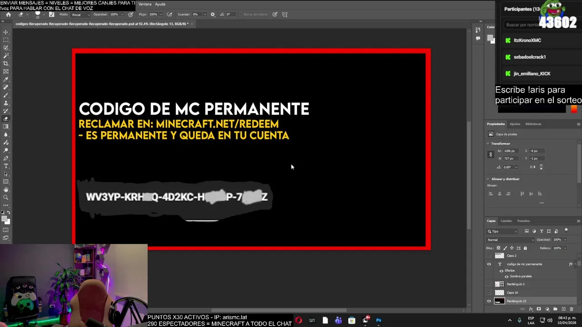Click the foreground color swatch
The image size is (582, 327).
[x=4, y=219]
